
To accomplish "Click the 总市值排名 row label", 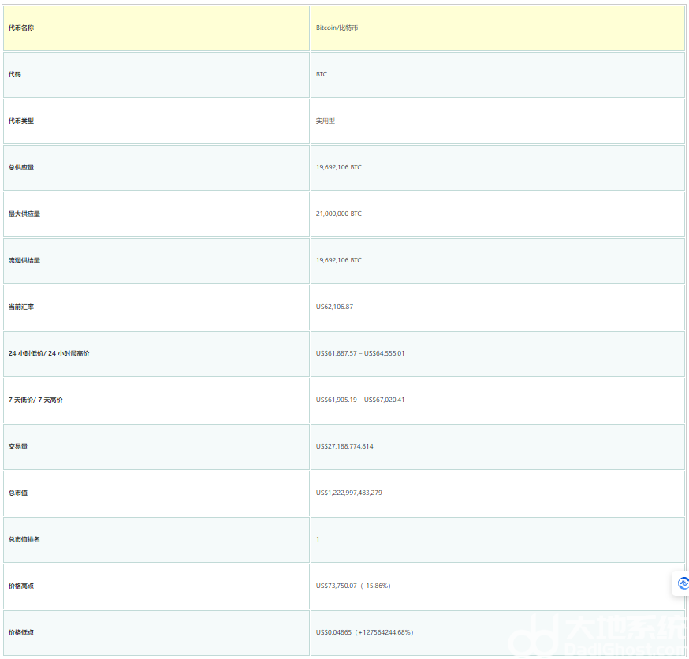I will pos(24,539).
